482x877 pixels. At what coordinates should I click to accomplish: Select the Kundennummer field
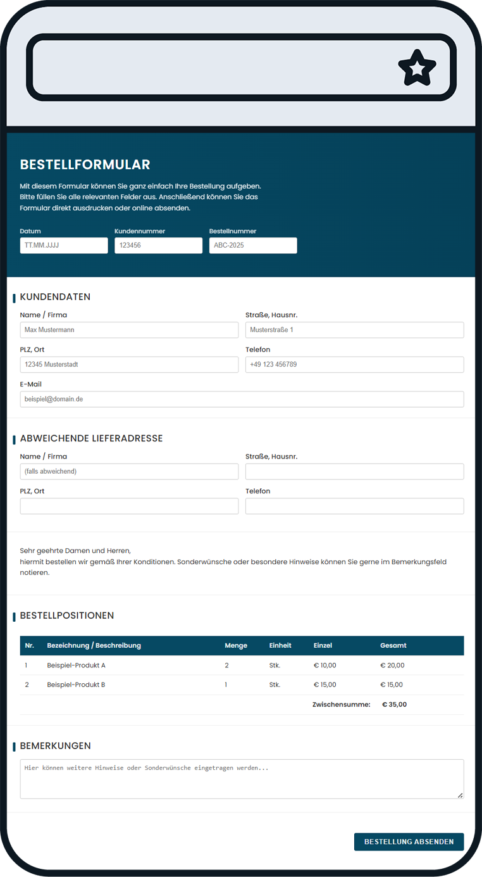(x=158, y=246)
